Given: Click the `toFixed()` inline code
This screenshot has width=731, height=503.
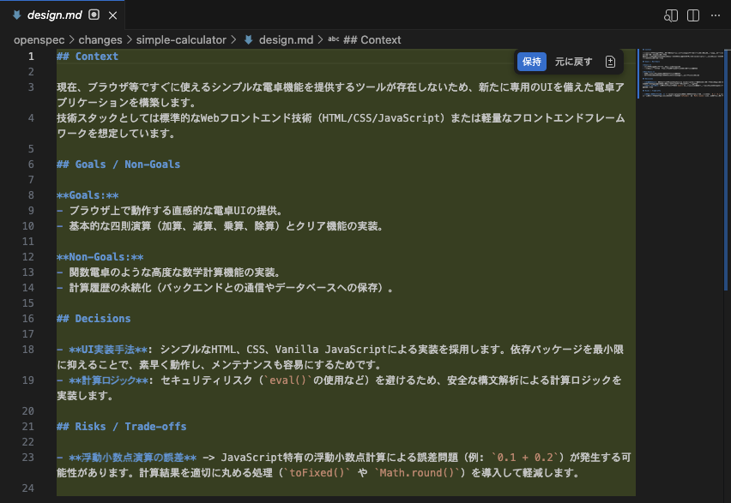Looking at the screenshot, I should pos(317,473).
